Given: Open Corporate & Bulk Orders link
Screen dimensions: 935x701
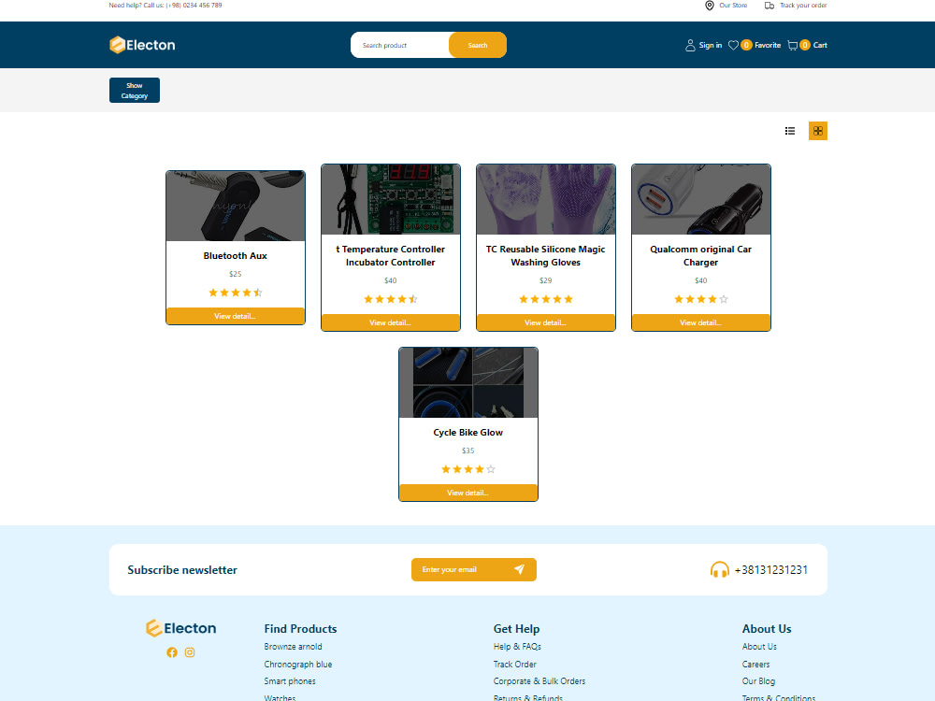Looking at the screenshot, I should pyautogui.click(x=539, y=680).
